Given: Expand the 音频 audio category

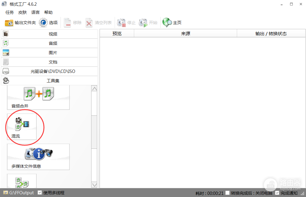Looking at the screenshot, I should [49, 43].
